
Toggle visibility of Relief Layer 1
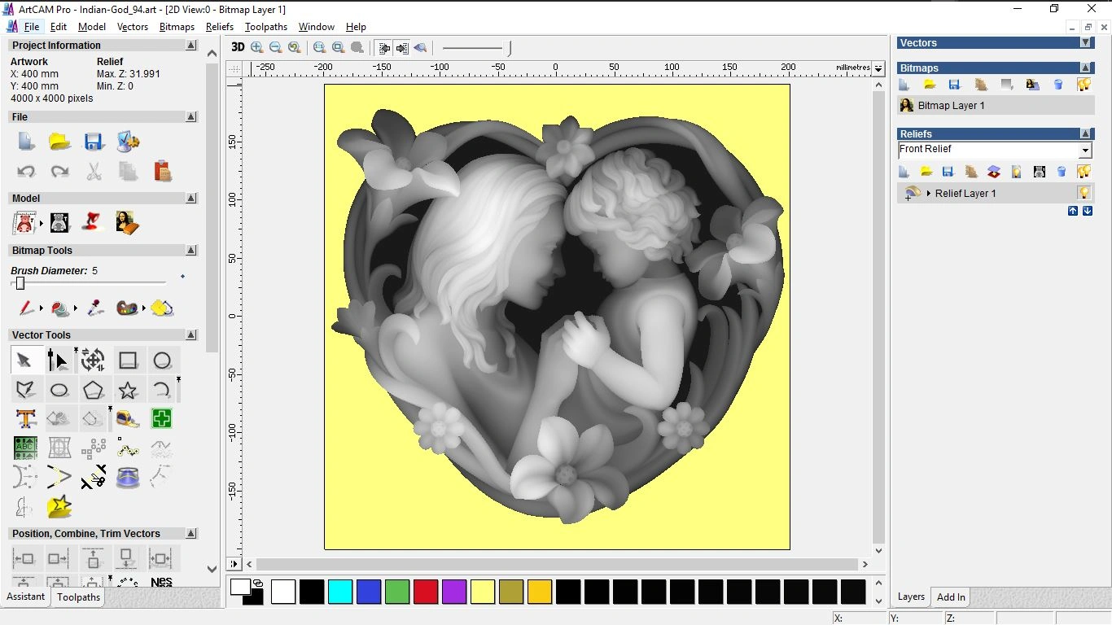(x=1084, y=193)
